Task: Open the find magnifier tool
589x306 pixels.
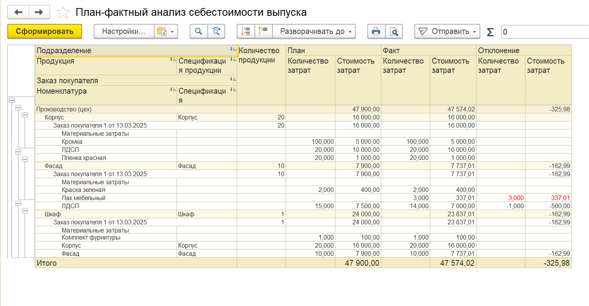Action: tap(199, 32)
